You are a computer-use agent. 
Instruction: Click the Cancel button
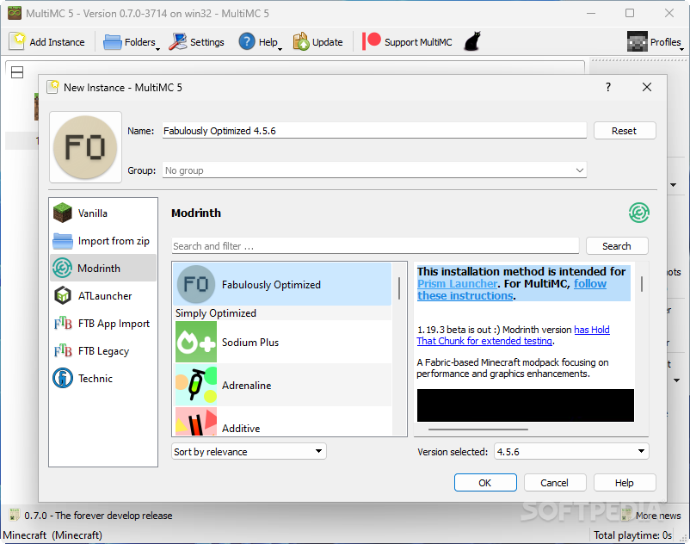click(x=554, y=483)
